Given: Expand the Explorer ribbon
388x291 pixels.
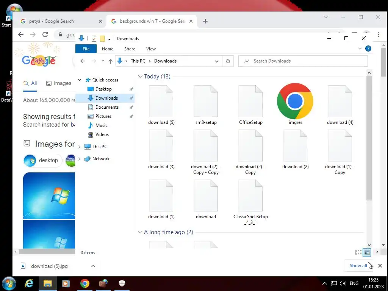Looking at the screenshot, I should point(360,49).
